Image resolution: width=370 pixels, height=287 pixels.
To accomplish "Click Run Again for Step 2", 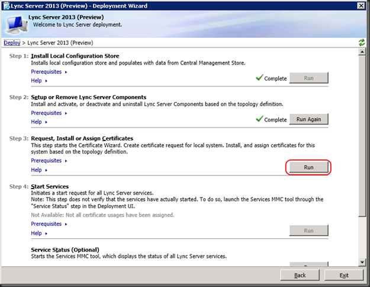I will point(308,119).
